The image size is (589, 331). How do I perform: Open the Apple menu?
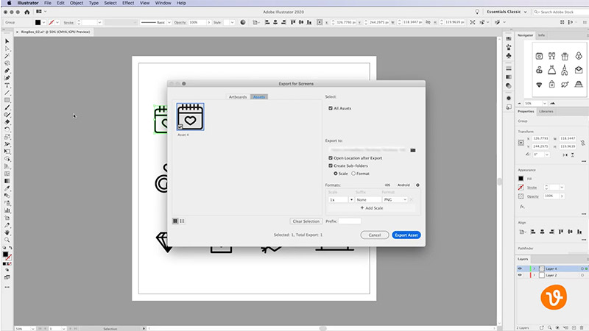(9, 3)
